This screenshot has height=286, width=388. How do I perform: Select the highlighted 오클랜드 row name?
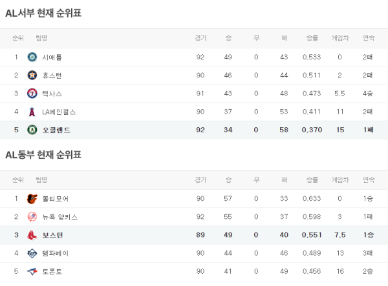click(x=56, y=130)
